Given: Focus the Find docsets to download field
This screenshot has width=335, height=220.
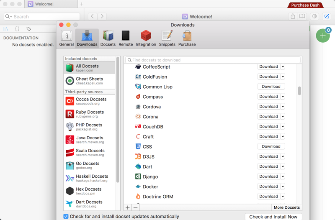Looking at the screenshot, I should 213,60.
